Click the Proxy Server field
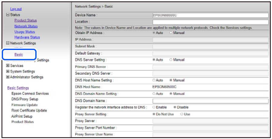The image size is (272, 139). [210, 121]
